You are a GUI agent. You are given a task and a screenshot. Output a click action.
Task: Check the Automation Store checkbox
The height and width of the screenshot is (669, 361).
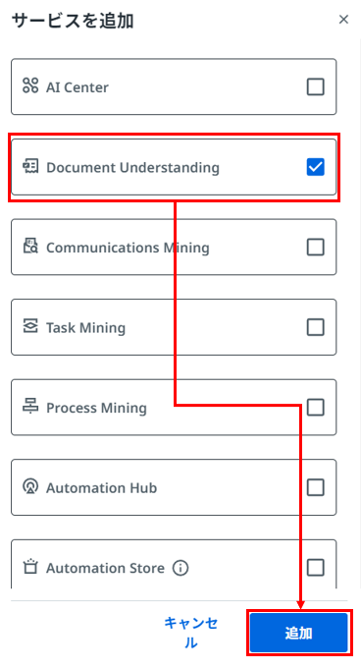tap(316, 568)
